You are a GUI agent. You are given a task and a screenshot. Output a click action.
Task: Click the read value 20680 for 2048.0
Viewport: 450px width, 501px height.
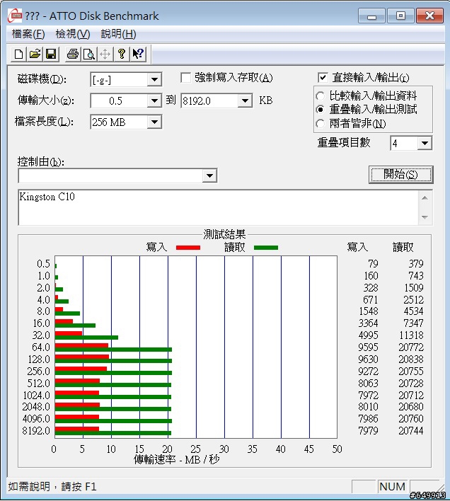(411, 407)
